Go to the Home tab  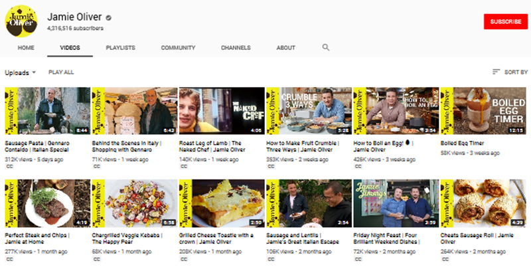pos(26,48)
